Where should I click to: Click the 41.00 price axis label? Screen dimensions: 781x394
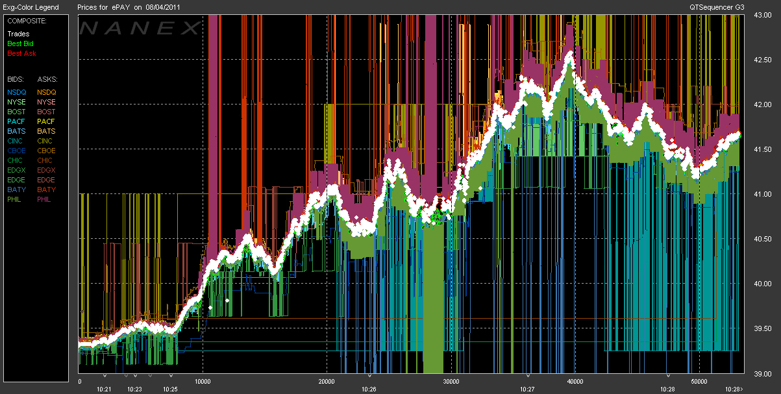pyautogui.click(x=763, y=194)
